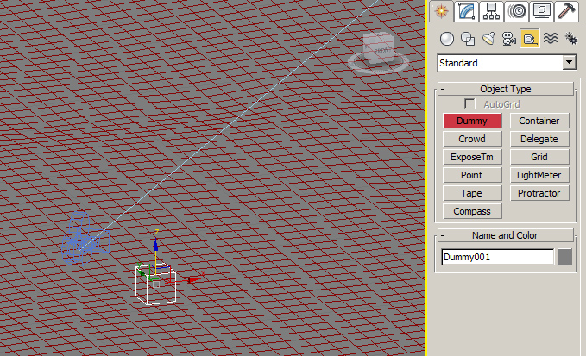This screenshot has height=356, width=586.
Task: Select the Space Warps category icon
Action: [x=551, y=39]
